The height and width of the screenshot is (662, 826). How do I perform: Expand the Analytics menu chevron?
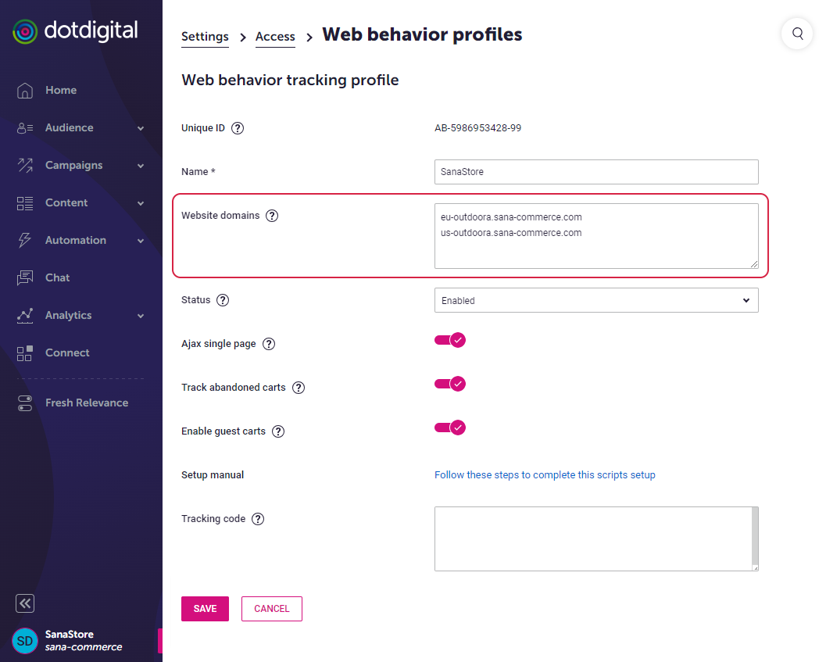(141, 316)
